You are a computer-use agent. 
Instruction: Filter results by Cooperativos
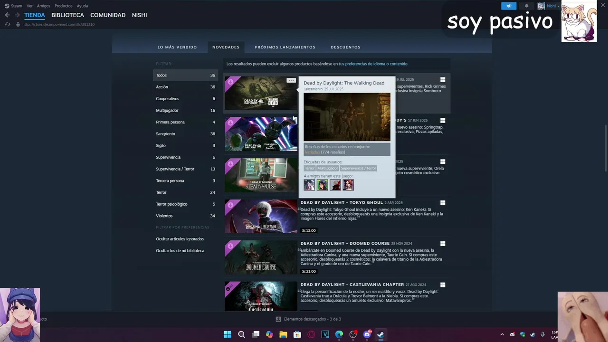[x=185, y=99]
